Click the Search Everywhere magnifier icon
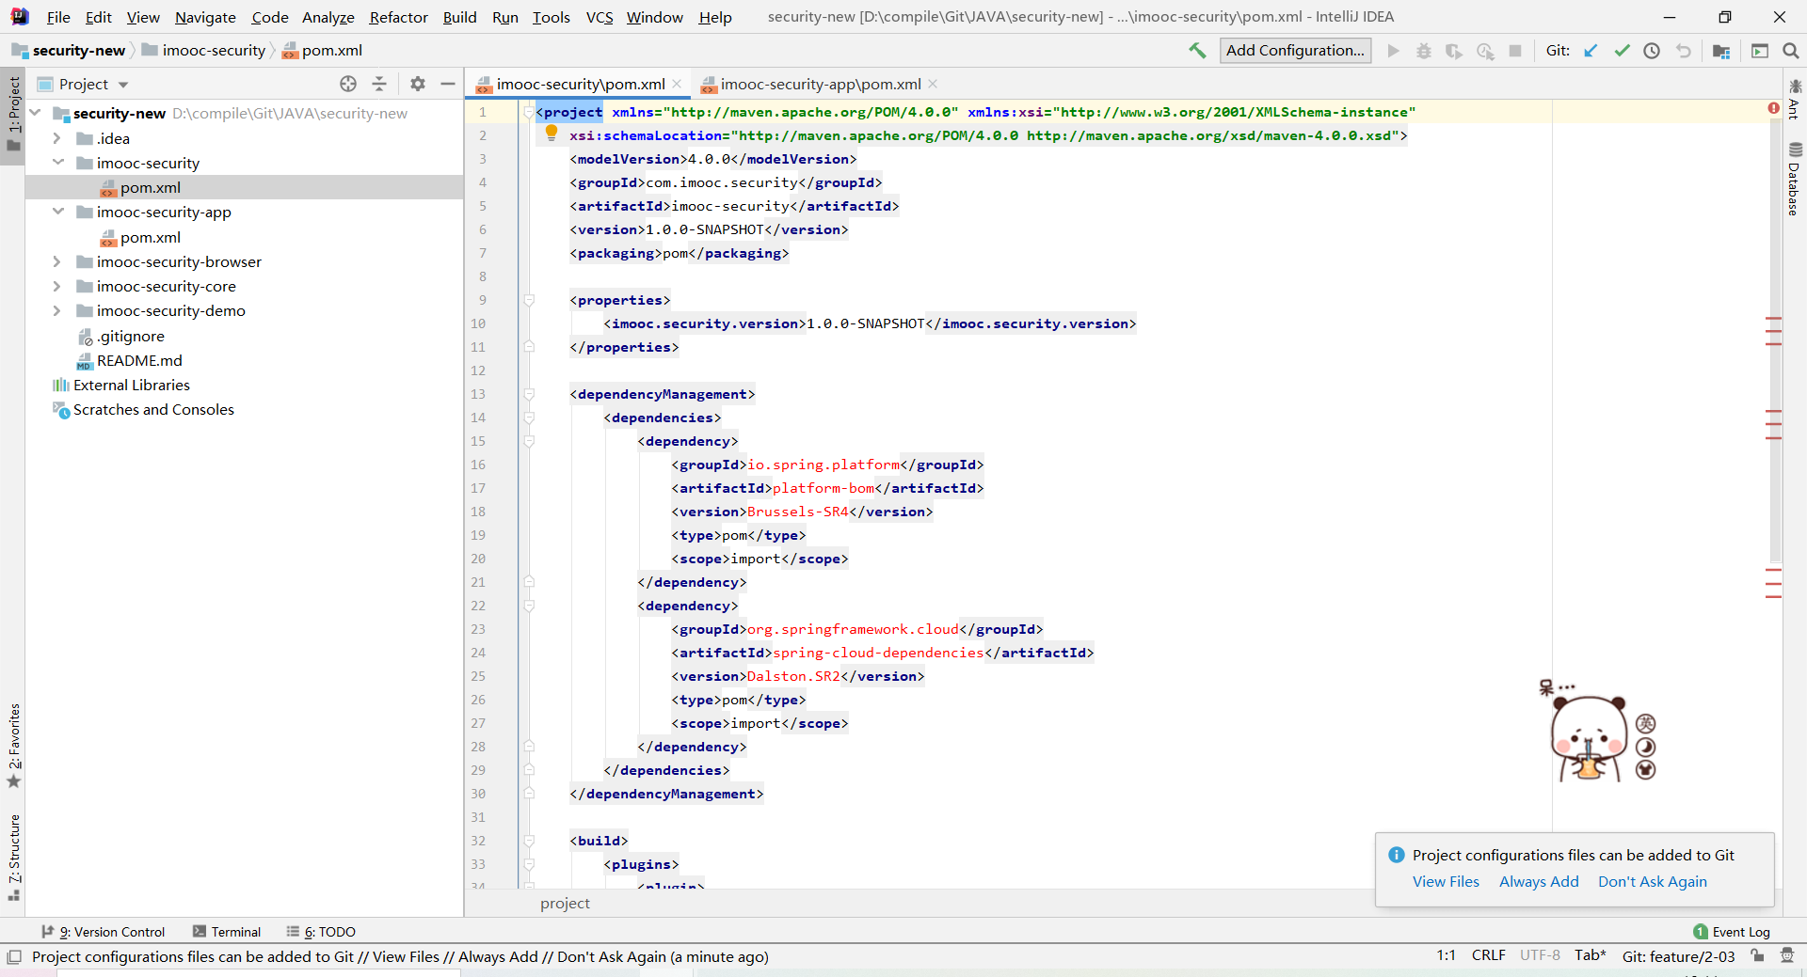The width and height of the screenshot is (1807, 977). point(1790,51)
